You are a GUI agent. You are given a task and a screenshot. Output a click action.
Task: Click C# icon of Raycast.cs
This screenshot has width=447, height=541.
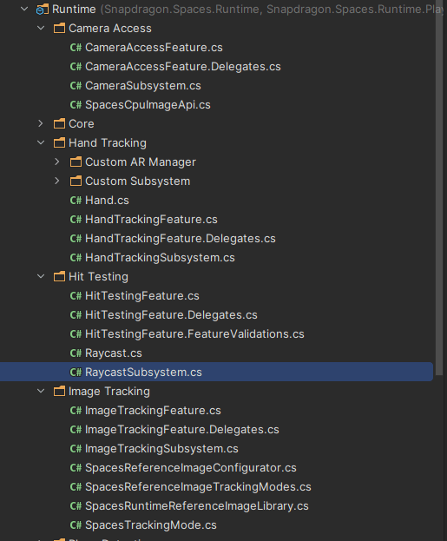coord(76,353)
